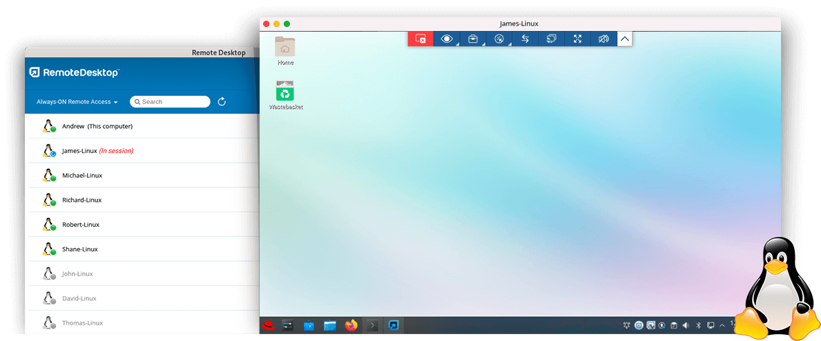The image size is (821, 341).
Task: Select Michael-Linux from the computer list
Action: [81, 176]
